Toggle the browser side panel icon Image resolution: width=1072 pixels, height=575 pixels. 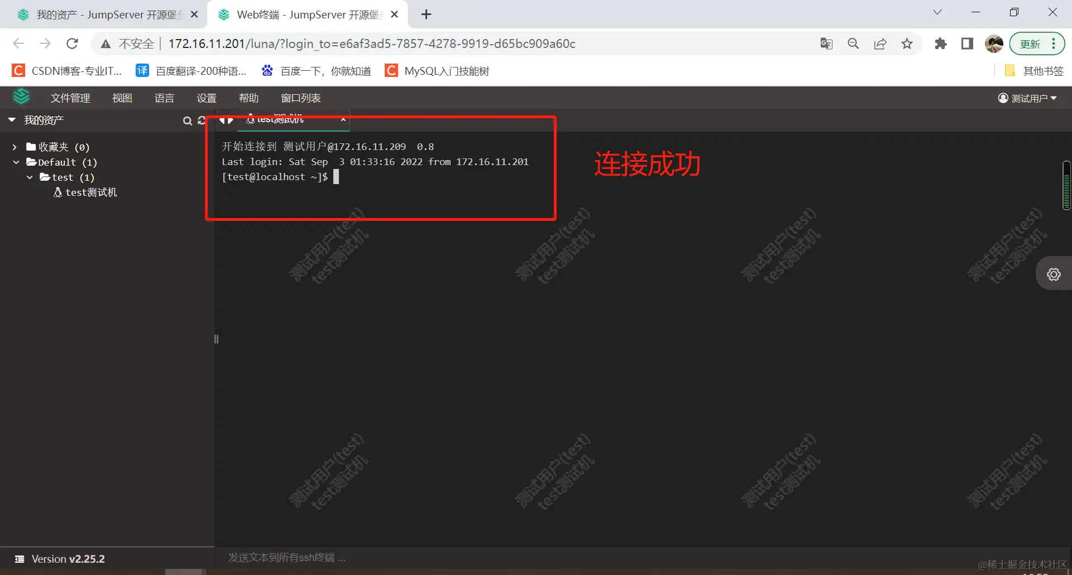point(968,44)
